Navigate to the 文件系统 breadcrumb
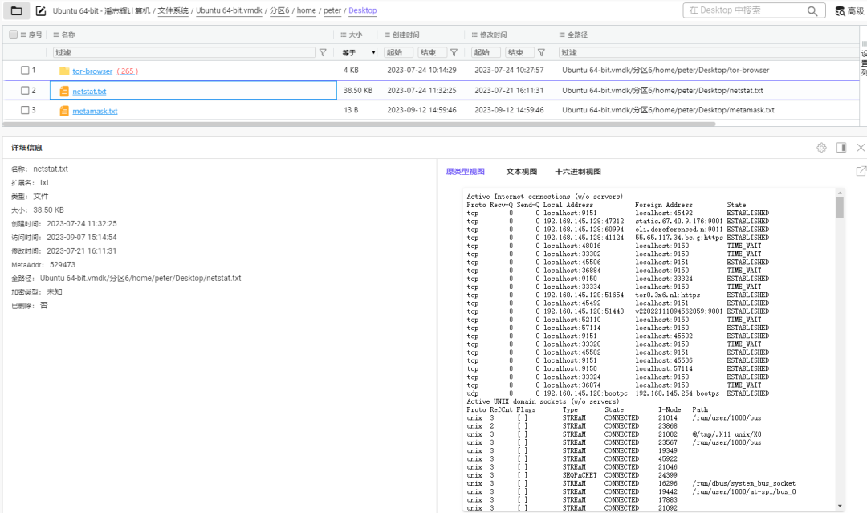The height and width of the screenshot is (513, 867). (173, 10)
